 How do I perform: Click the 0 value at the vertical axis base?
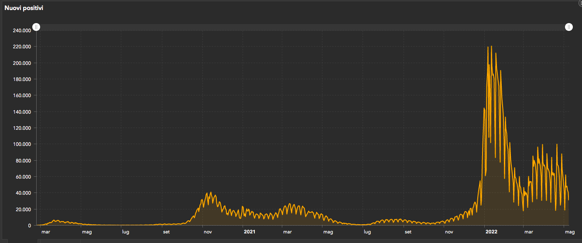coord(30,226)
